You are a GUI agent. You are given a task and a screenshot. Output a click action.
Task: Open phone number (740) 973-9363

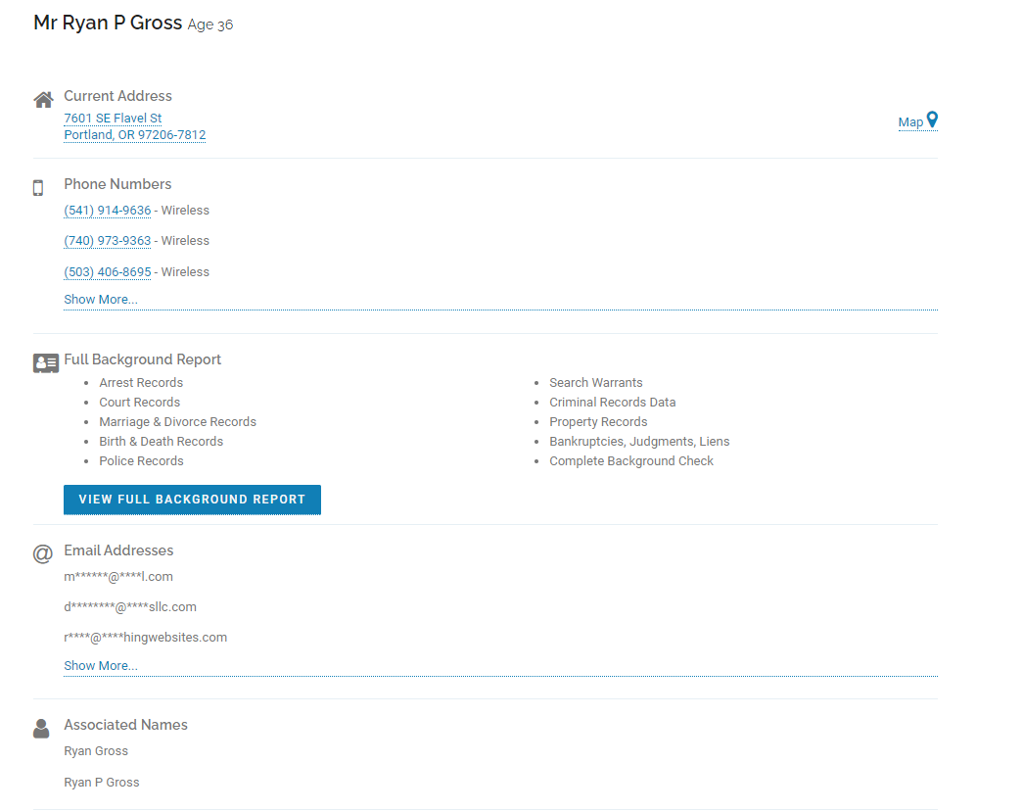(108, 241)
